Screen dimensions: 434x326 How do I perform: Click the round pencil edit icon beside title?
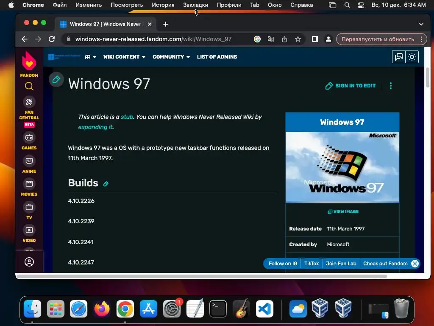pyautogui.click(x=56, y=79)
